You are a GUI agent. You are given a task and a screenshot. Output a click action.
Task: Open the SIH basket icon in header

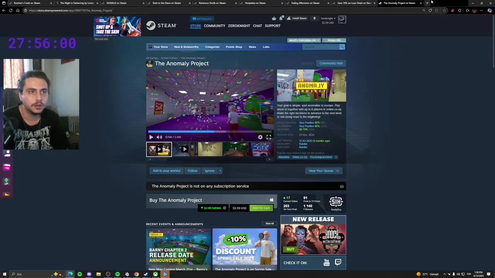coord(274,18)
